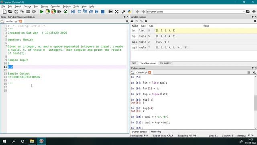Step into function debug icon

coord(85,12)
